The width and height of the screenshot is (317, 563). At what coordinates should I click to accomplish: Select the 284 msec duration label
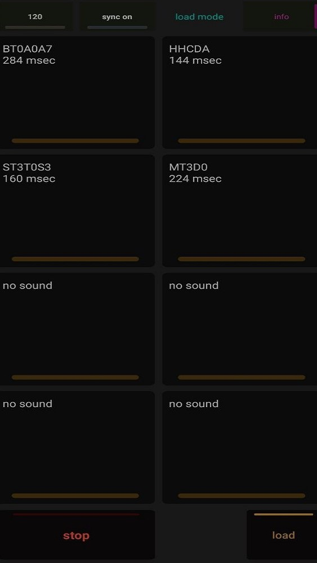[x=29, y=60]
